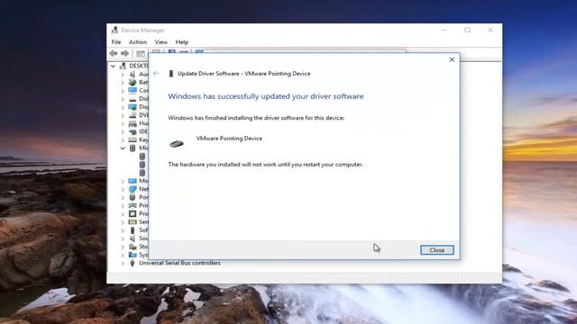Select the speaker icon of the 'Sou' row
577x324 pixels.
click(x=133, y=238)
